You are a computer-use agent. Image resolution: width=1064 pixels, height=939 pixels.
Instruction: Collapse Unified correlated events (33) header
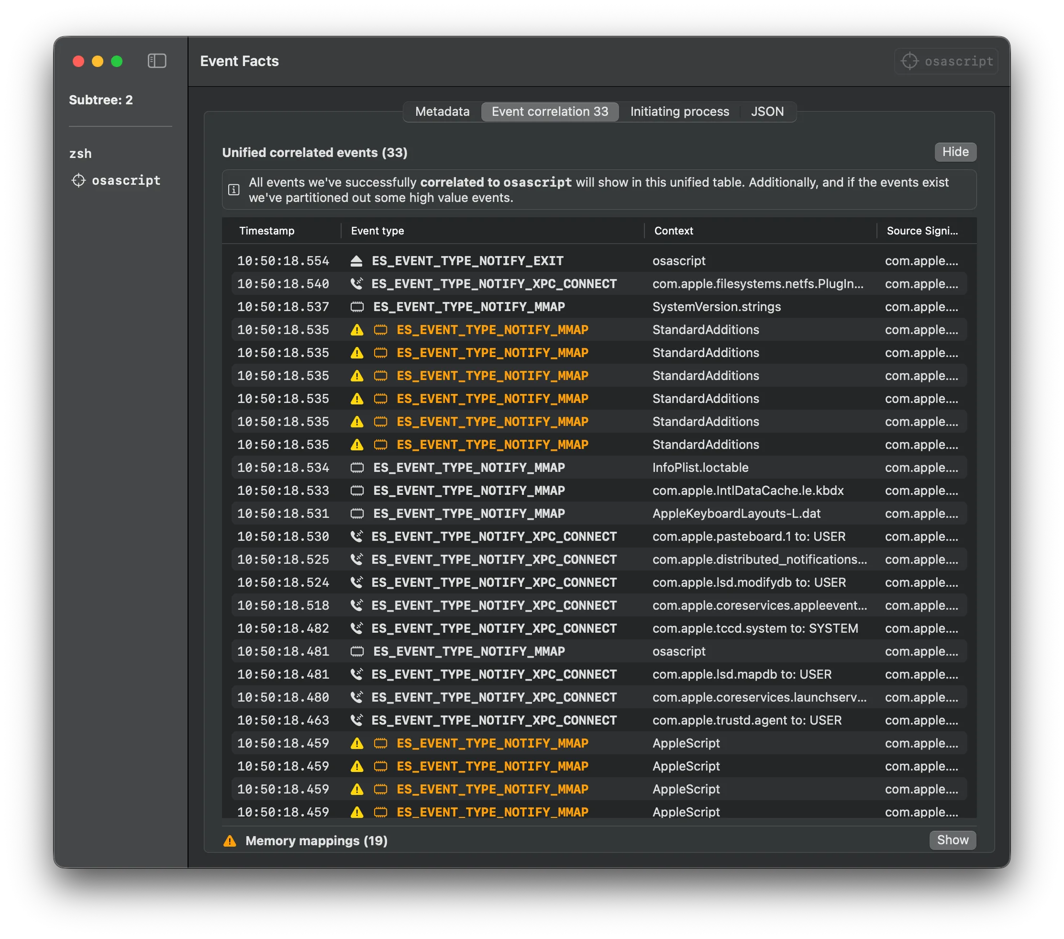tap(314, 153)
